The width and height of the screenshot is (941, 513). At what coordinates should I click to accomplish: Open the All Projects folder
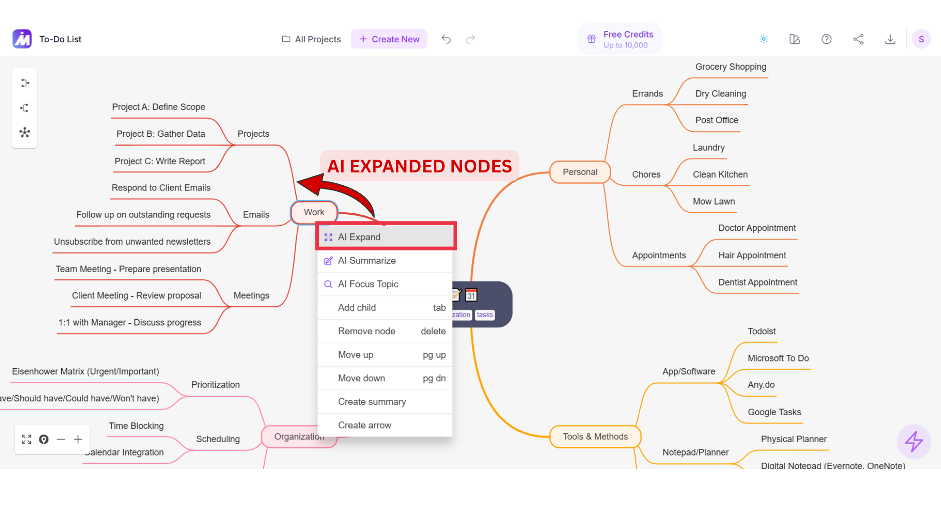(311, 39)
